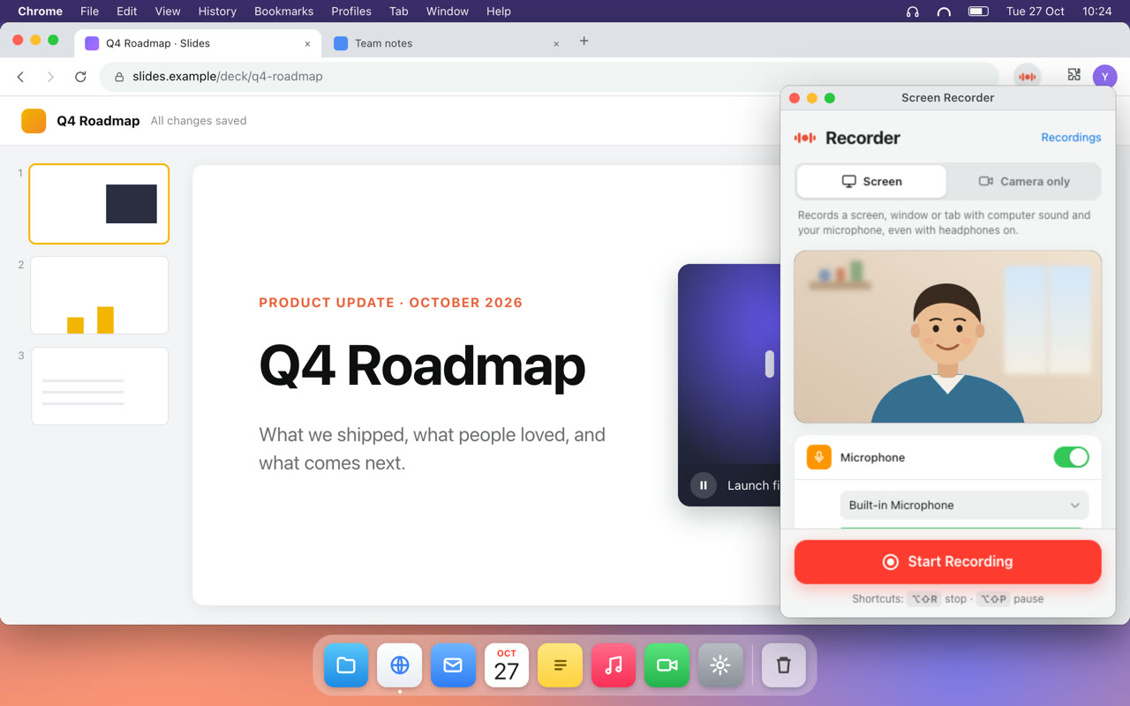This screenshot has width=1130, height=706.
Task: Open the Profiles menu
Action: click(x=351, y=11)
